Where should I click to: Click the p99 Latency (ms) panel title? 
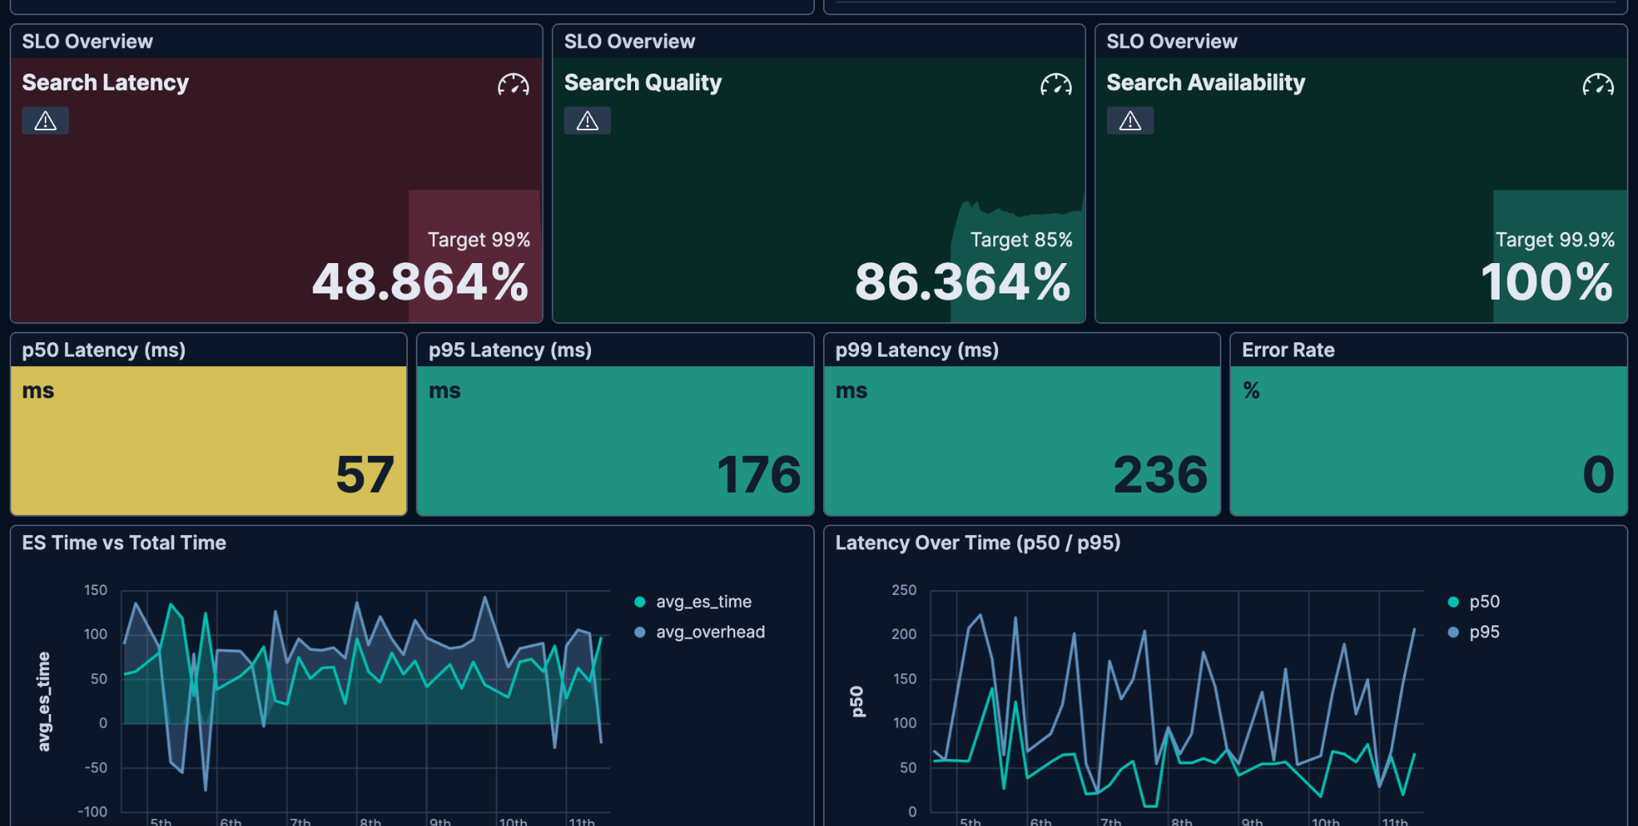click(x=917, y=350)
